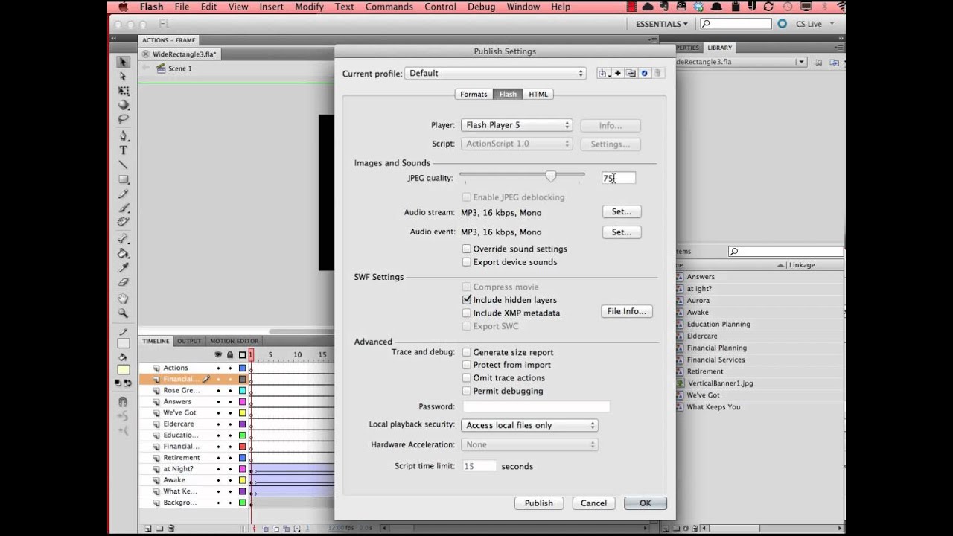Click the Answers layer magenta color swatch
953x536 pixels.
(x=242, y=401)
